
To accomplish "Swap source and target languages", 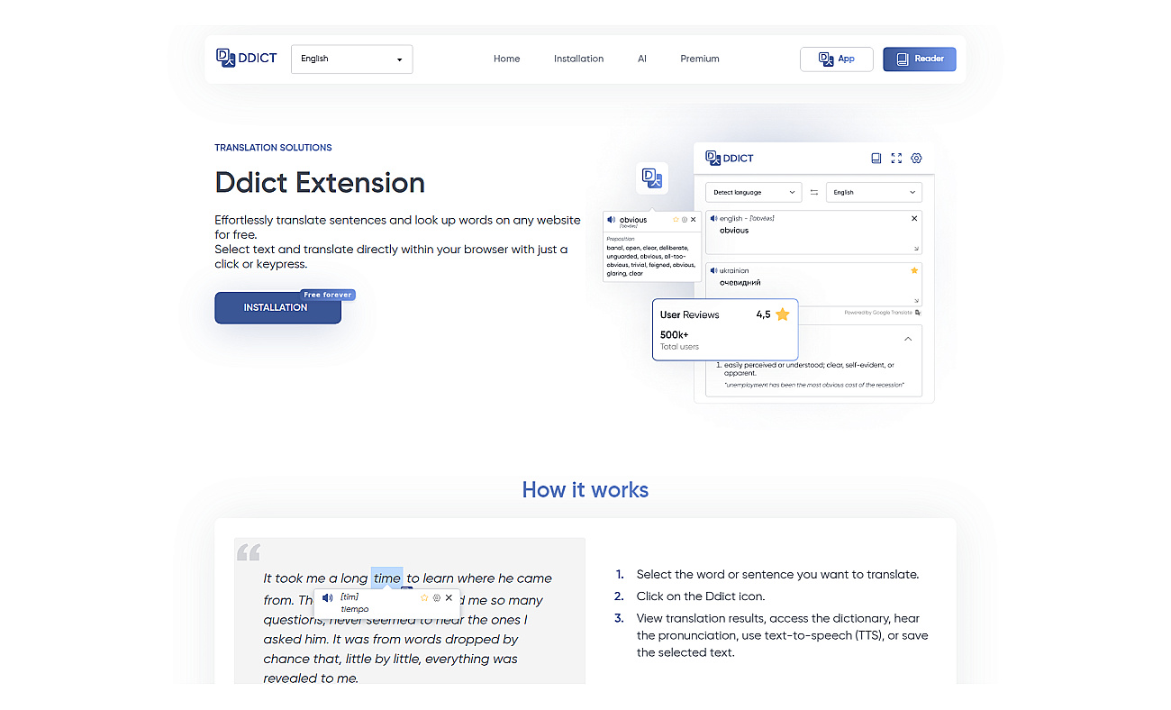I will coord(814,192).
